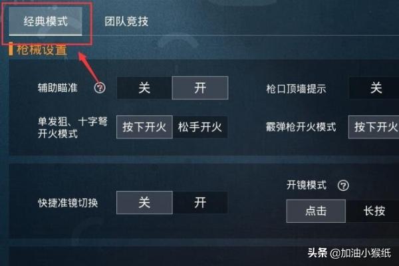This screenshot has height=266, width=399.
Task: Switch to the 经典模式 tab
Action: pos(46,21)
